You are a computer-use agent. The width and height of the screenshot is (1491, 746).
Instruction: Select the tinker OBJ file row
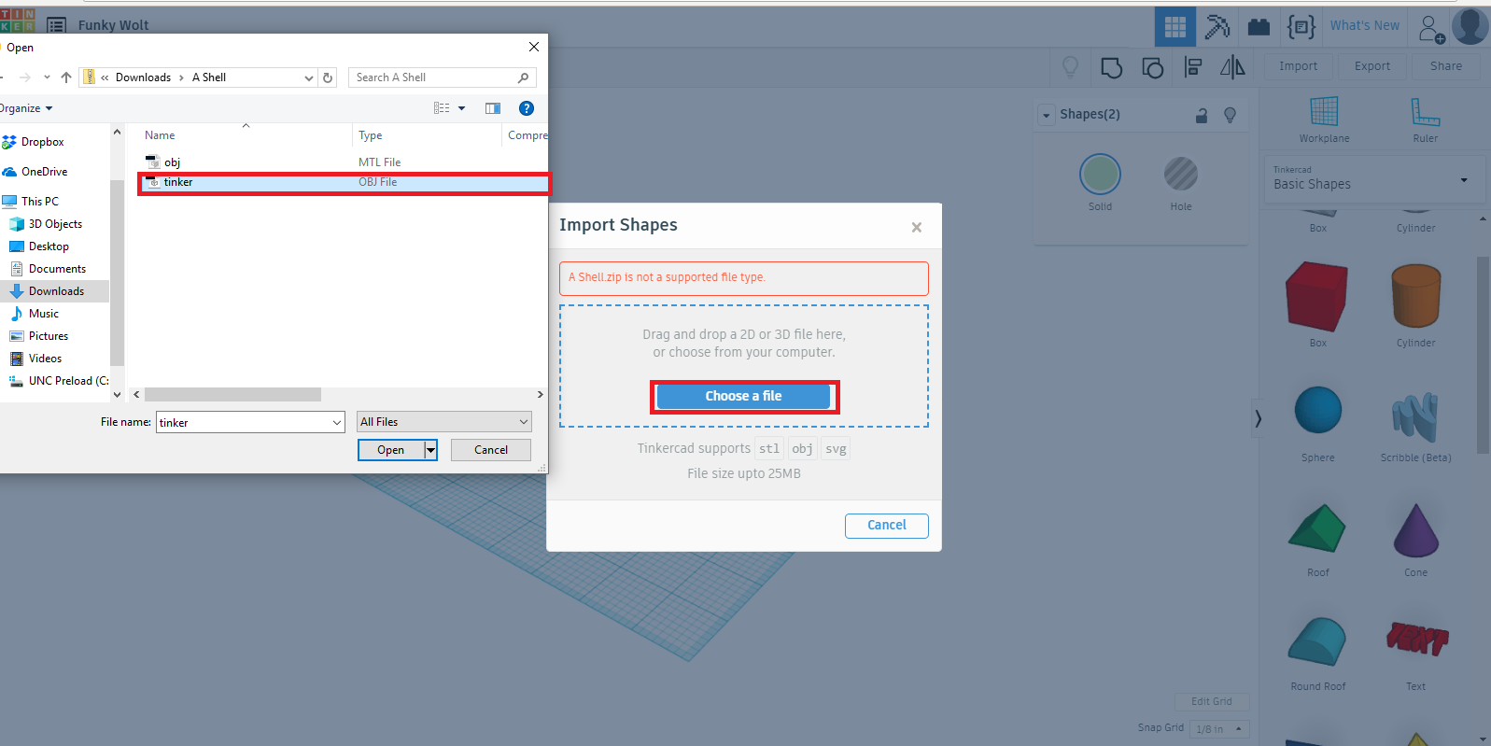click(344, 182)
